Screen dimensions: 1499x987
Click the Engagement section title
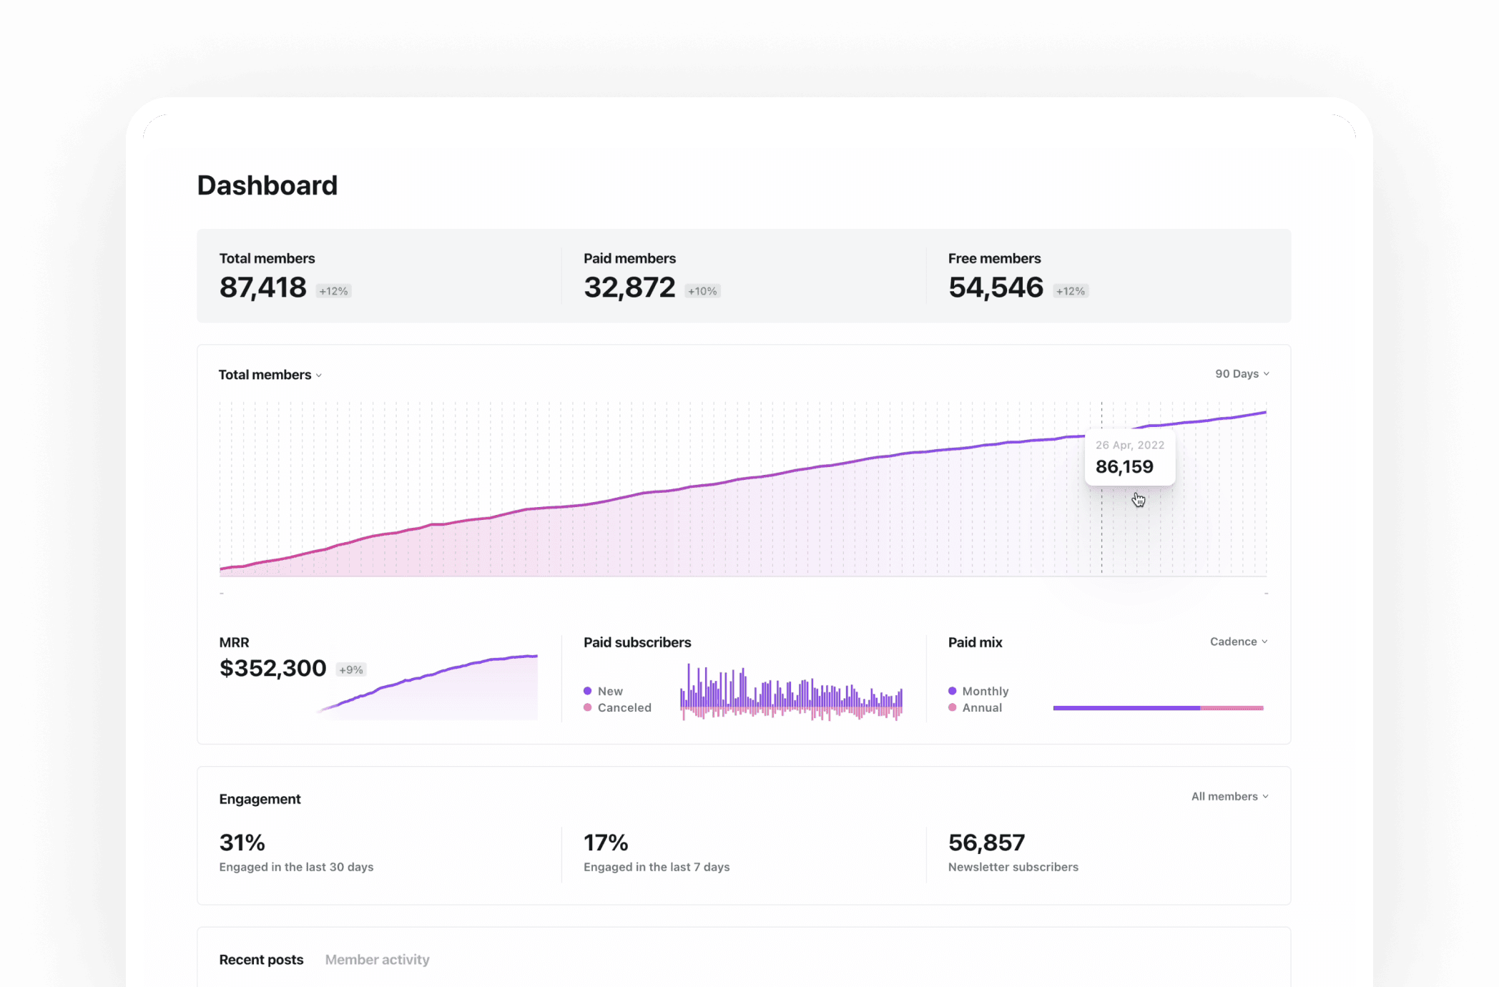(260, 799)
